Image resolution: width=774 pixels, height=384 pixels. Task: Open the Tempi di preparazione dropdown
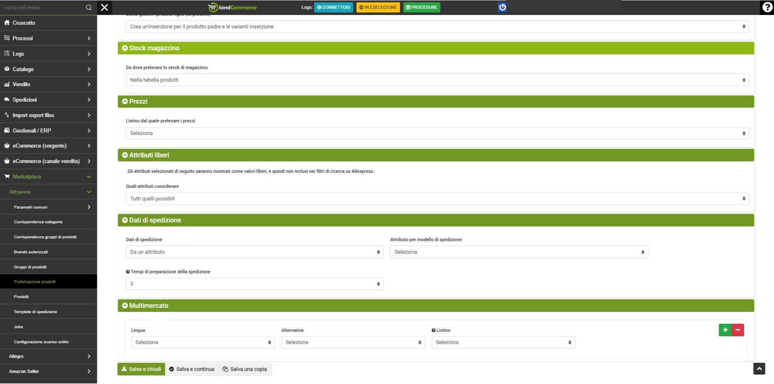point(254,284)
